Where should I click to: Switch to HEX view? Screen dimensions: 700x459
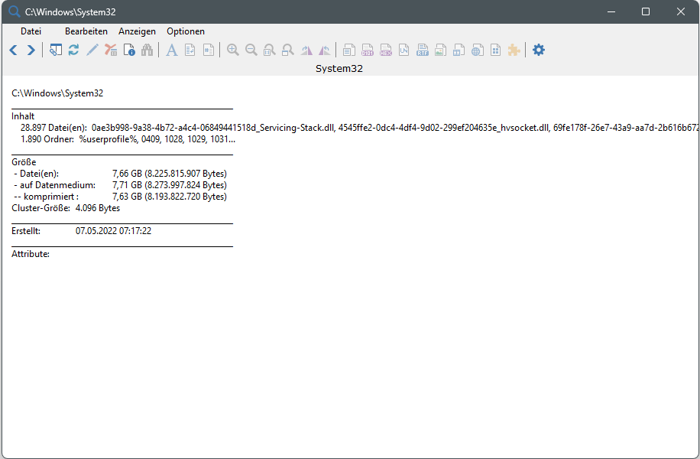[x=386, y=50]
